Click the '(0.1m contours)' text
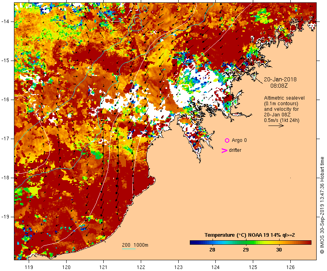Screen dimensions: 327x271 coord(281,104)
